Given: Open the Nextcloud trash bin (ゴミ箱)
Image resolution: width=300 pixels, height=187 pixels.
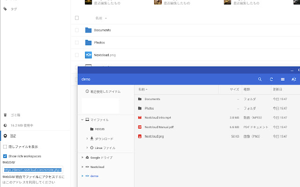Looking at the screenshot, I should [15, 115].
